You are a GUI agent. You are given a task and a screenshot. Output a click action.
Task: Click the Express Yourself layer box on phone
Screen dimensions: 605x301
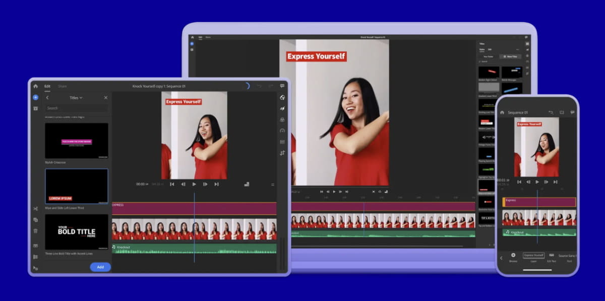(533, 256)
